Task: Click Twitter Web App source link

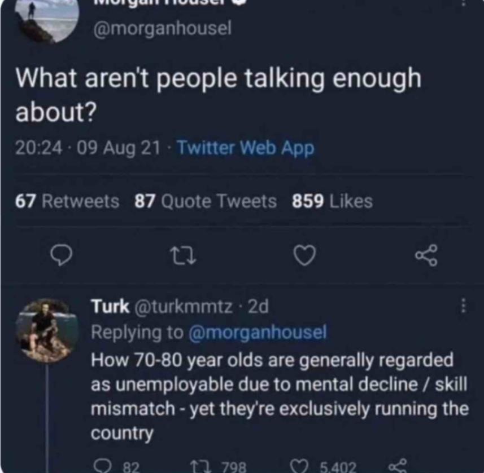Action: click(x=245, y=148)
